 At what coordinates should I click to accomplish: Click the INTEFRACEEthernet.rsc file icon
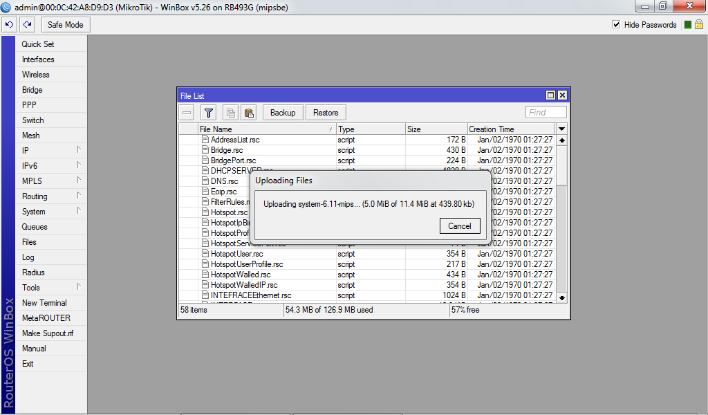tap(205, 295)
